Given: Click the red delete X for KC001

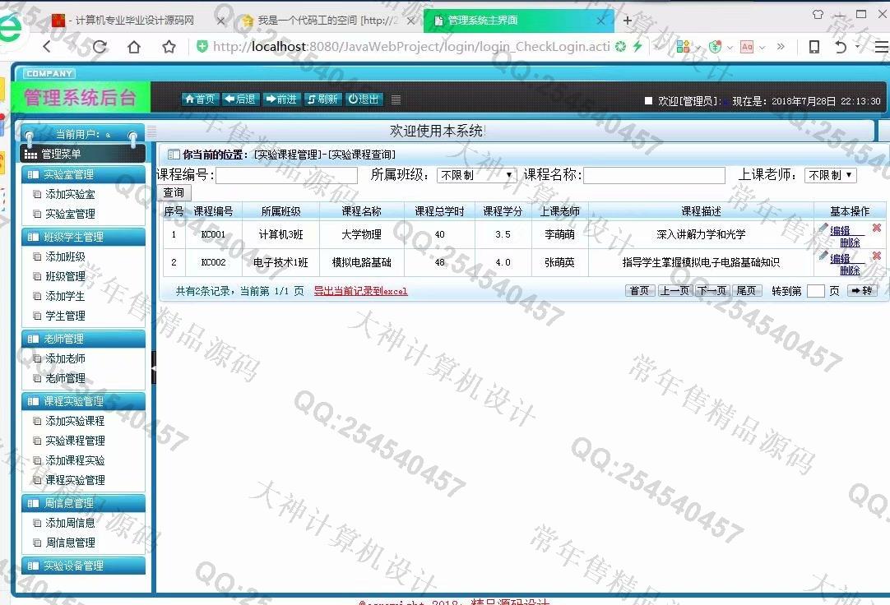Looking at the screenshot, I should click(x=876, y=228).
